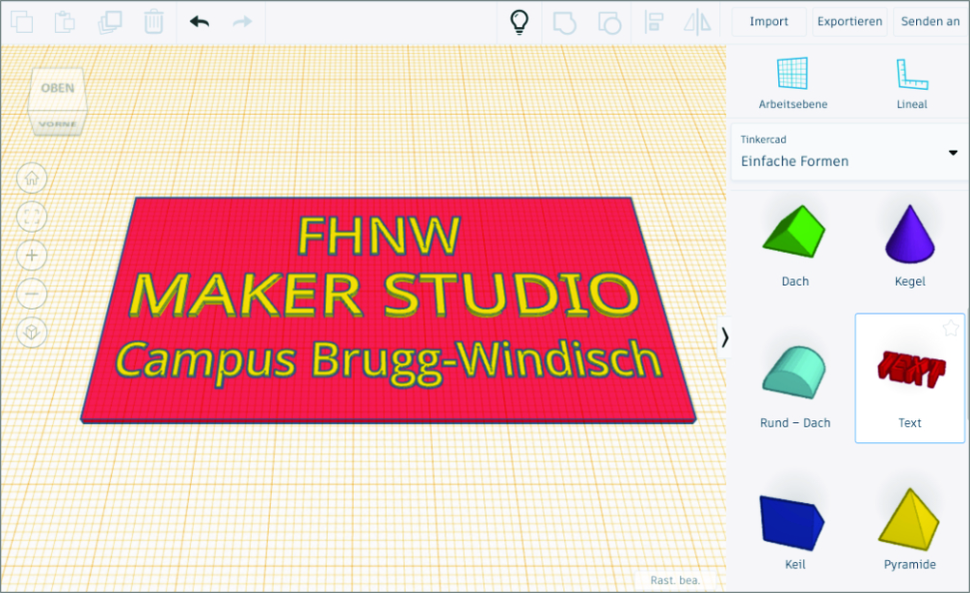Image resolution: width=970 pixels, height=593 pixels.
Task: Undo the last action with the arrow
Action: (x=200, y=22)
